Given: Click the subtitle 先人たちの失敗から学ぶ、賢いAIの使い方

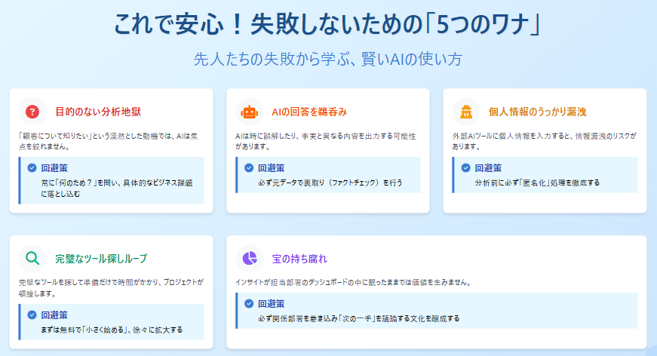Looking at the screenshot, I should click(328, 59).
